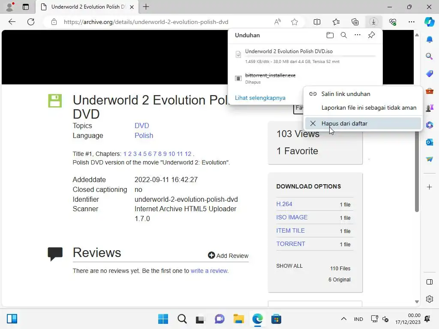Click the Downloads toolbar button in Edge
The image size is (439, 329).
coord(373,22)
